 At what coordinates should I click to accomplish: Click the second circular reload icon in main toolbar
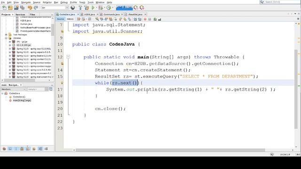point(142,8)
